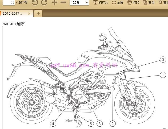The image size is (168, 129).
Task: Click the total pages label 391页
Action: tap(23, 2)
